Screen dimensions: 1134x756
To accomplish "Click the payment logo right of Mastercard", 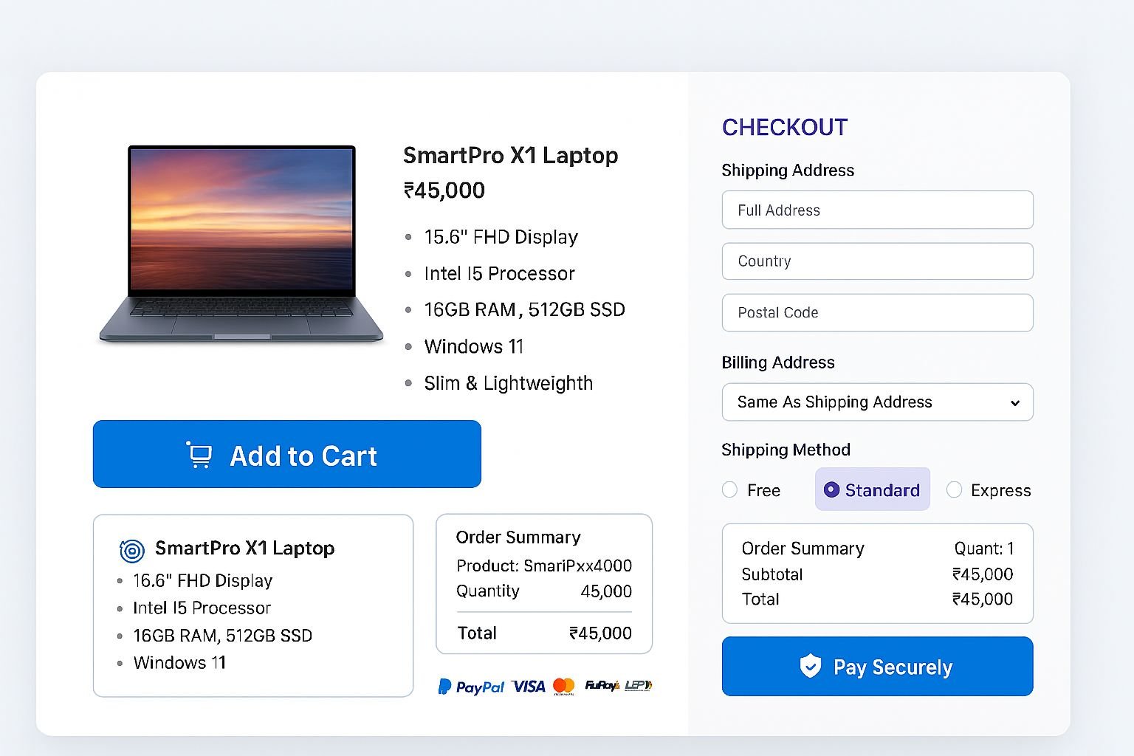I will pos(601,686).
